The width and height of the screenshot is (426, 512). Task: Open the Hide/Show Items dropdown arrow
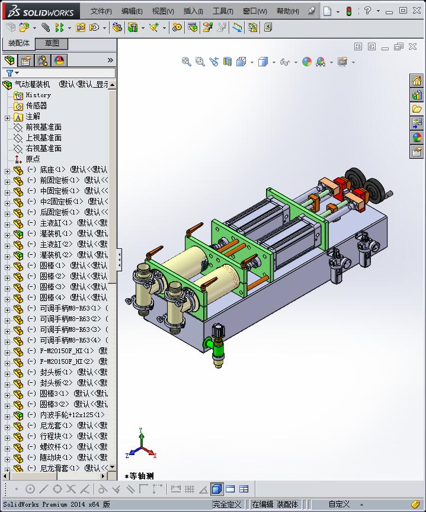(296, 62)
